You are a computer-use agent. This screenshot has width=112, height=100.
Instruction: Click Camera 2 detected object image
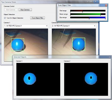pos(86,79)
